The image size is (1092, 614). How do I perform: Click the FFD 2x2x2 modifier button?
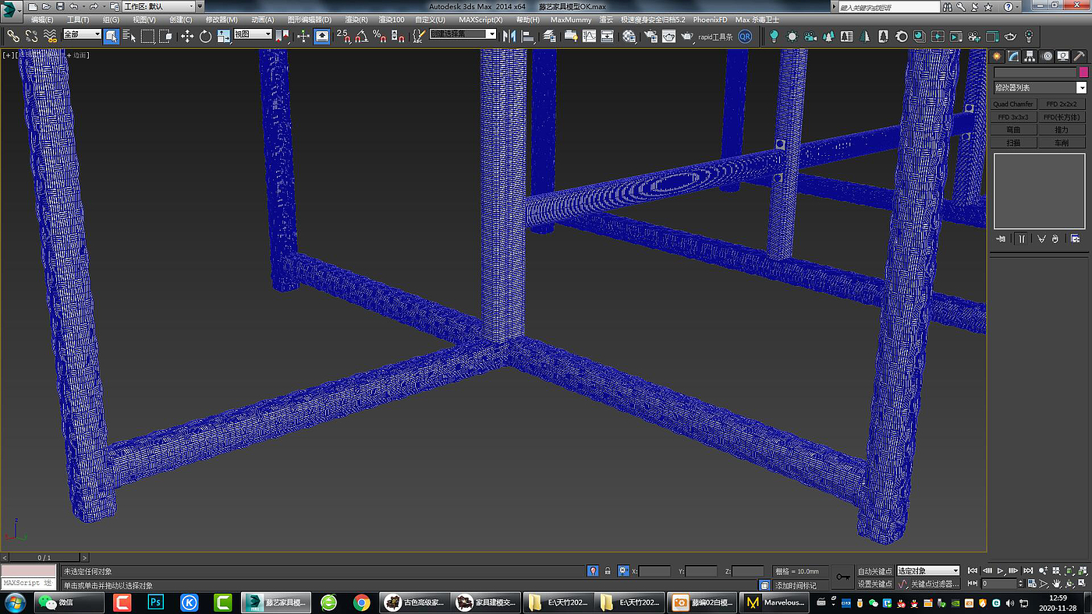(1062, 104)
